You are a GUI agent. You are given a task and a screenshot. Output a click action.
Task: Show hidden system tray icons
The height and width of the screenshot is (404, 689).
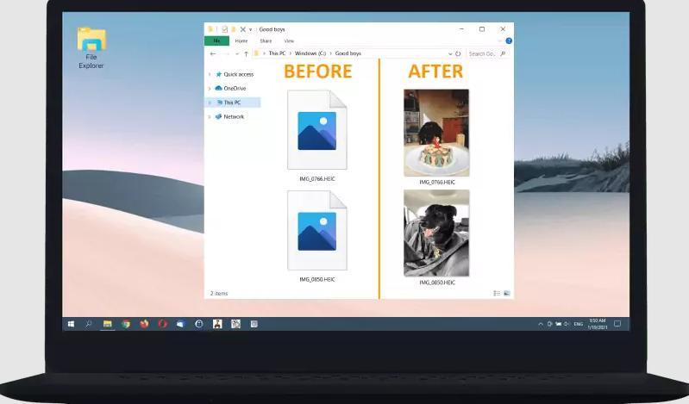click(x=541, y=324)
